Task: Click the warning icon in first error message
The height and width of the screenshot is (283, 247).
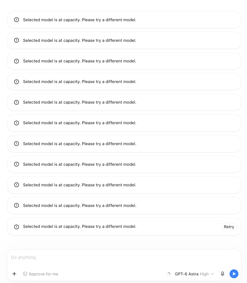Action: pos(17,20)
